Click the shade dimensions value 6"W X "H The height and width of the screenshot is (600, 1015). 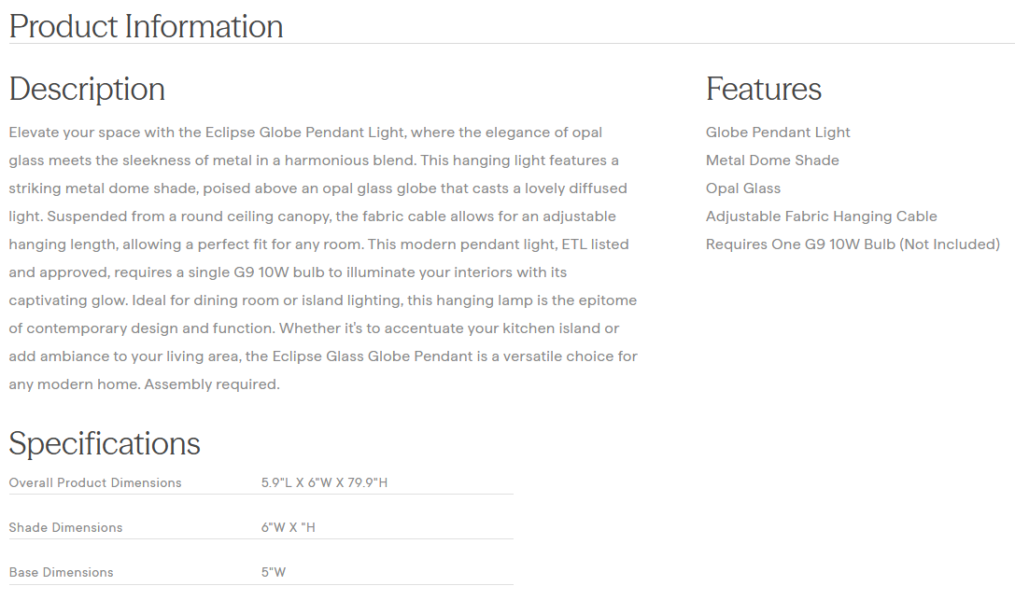(x=289, y=527)
